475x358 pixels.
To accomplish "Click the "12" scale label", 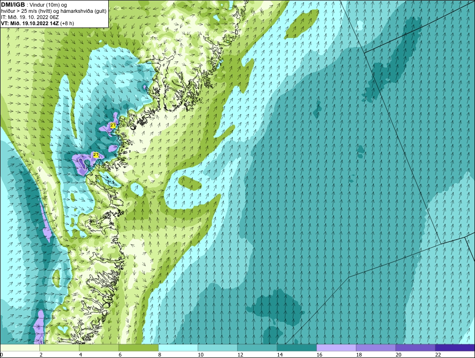I will (x=240, y=355).
